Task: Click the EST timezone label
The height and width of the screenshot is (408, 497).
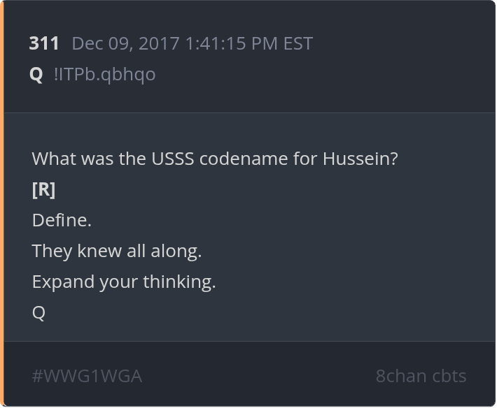Action: point(297,43)
